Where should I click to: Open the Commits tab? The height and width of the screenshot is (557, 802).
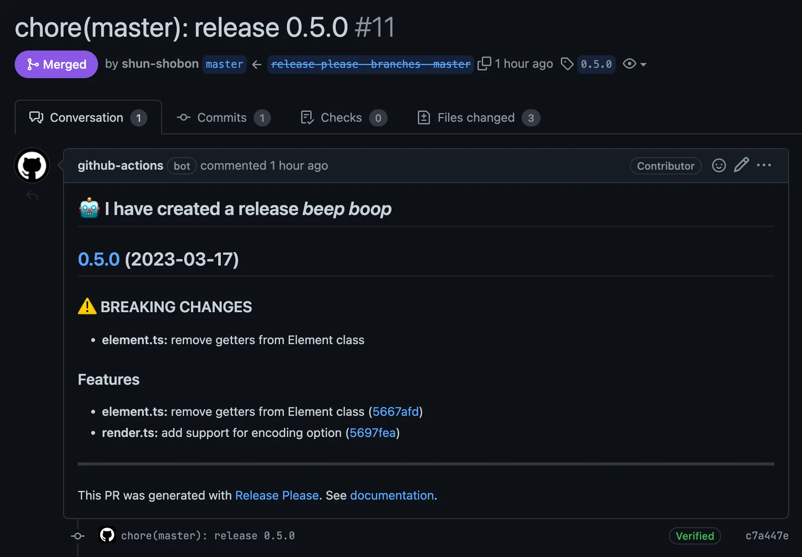[x=222, y=117]
